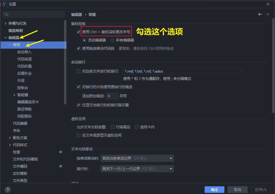Viewport: 275px width, 194px height.
Task: Click the forward navigation arrow icon
Action: [267, 14]
